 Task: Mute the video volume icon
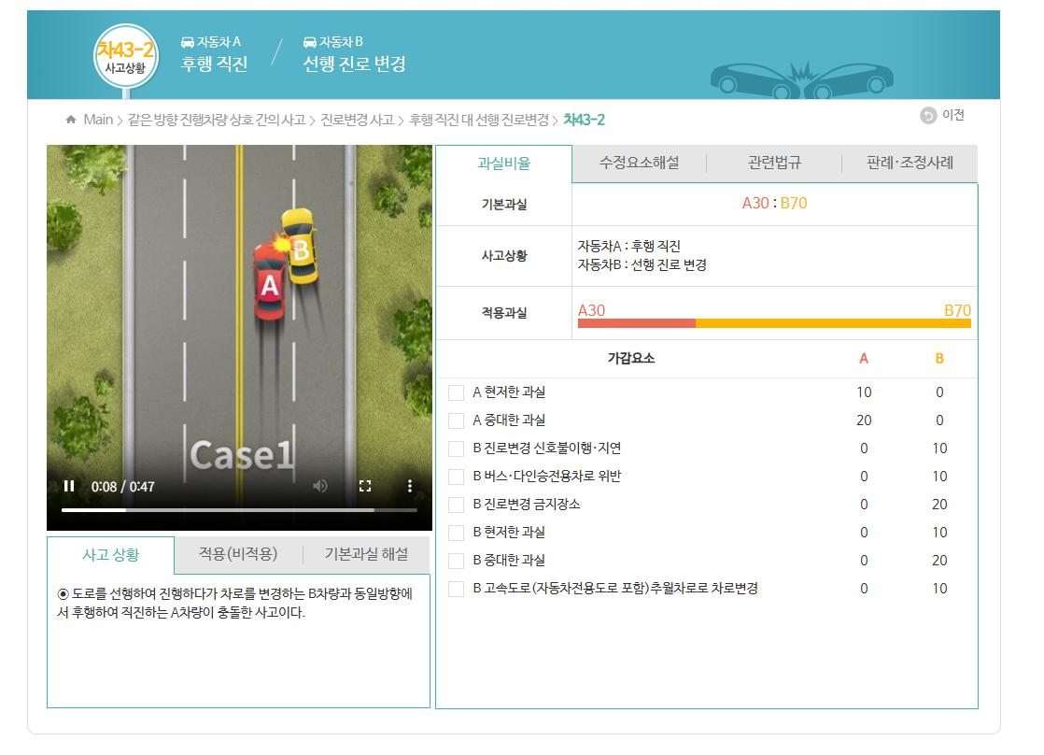coord(320,486)
